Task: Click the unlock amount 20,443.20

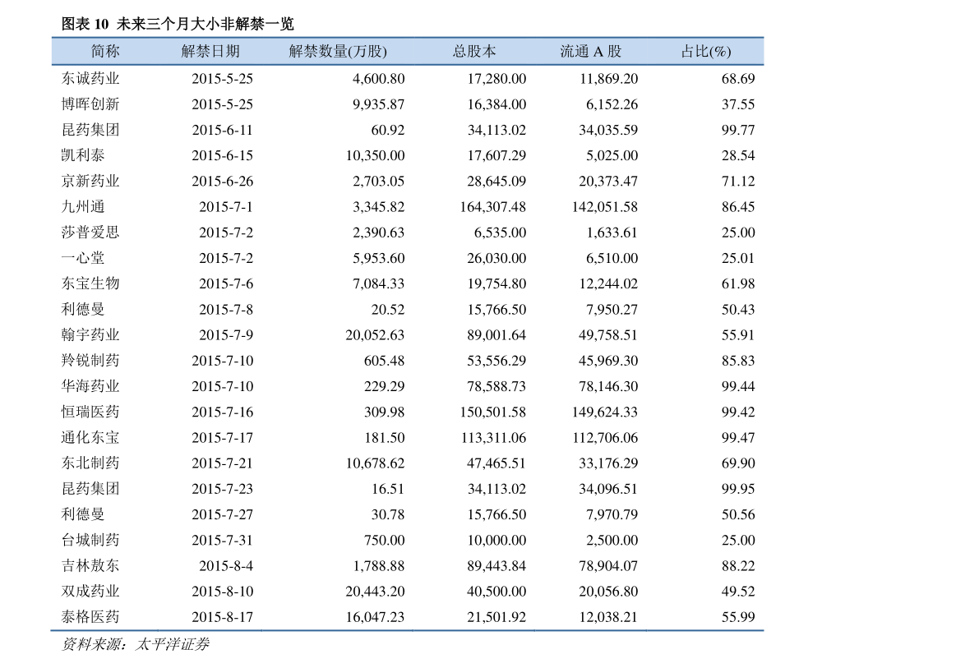Action: (375, 592)
